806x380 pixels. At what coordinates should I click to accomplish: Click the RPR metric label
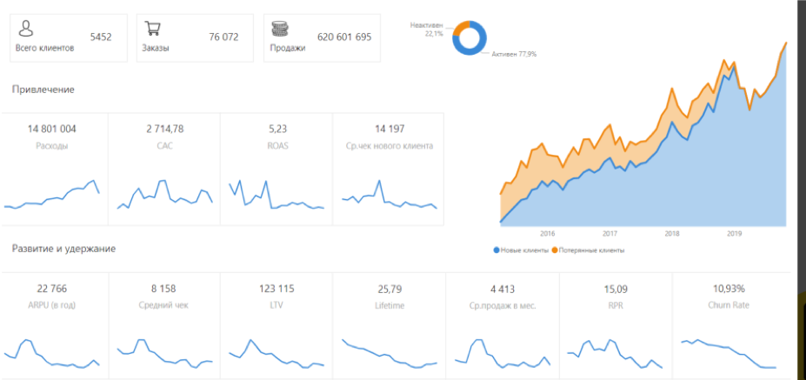(615, 305)
